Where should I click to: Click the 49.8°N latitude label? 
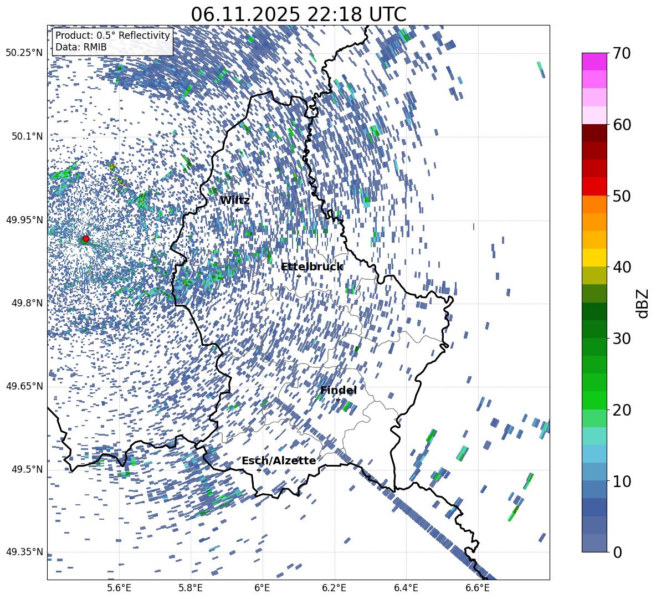[x=28, y=303]
